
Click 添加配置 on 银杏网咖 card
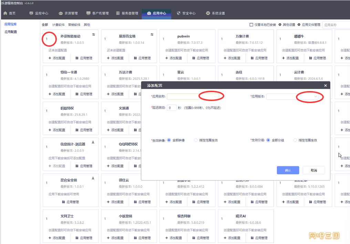[x=173, y=238]
